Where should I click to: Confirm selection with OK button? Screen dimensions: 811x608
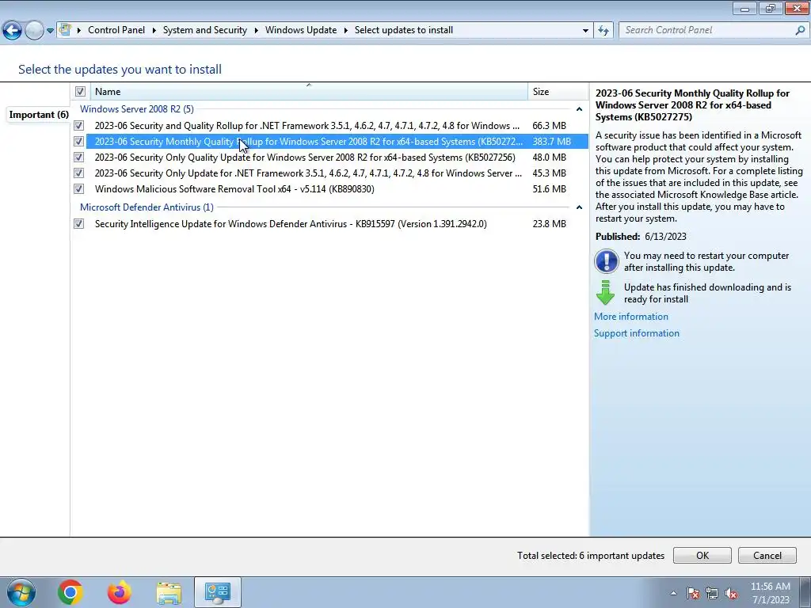pyautogui.click(x=702, y=555)
